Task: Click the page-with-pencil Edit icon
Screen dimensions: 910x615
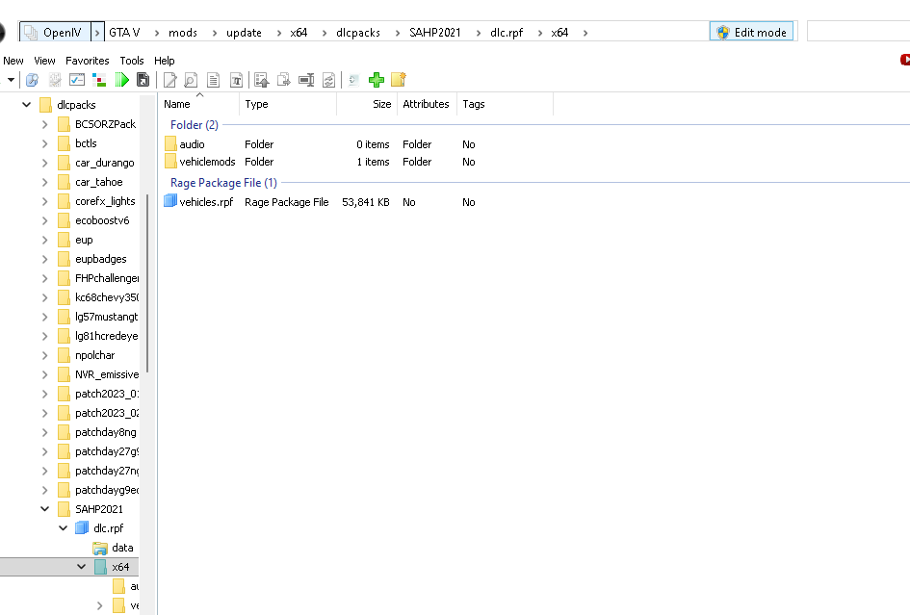Action: tap(169, 80)
